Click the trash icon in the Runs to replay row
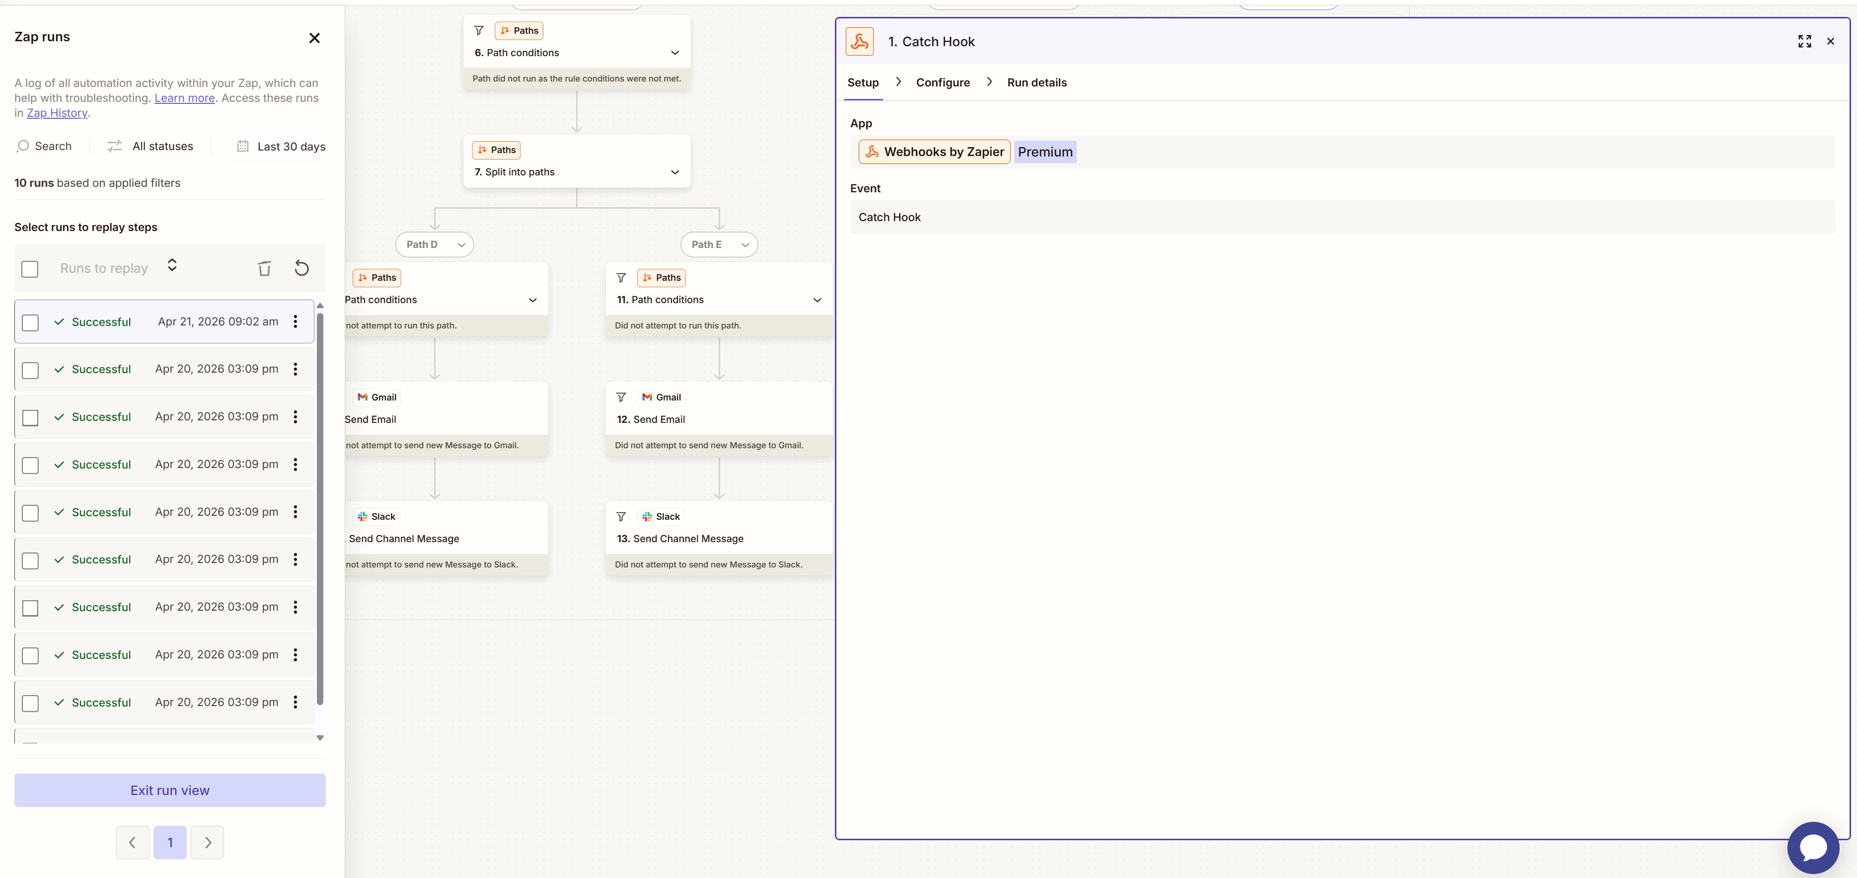 265,268
